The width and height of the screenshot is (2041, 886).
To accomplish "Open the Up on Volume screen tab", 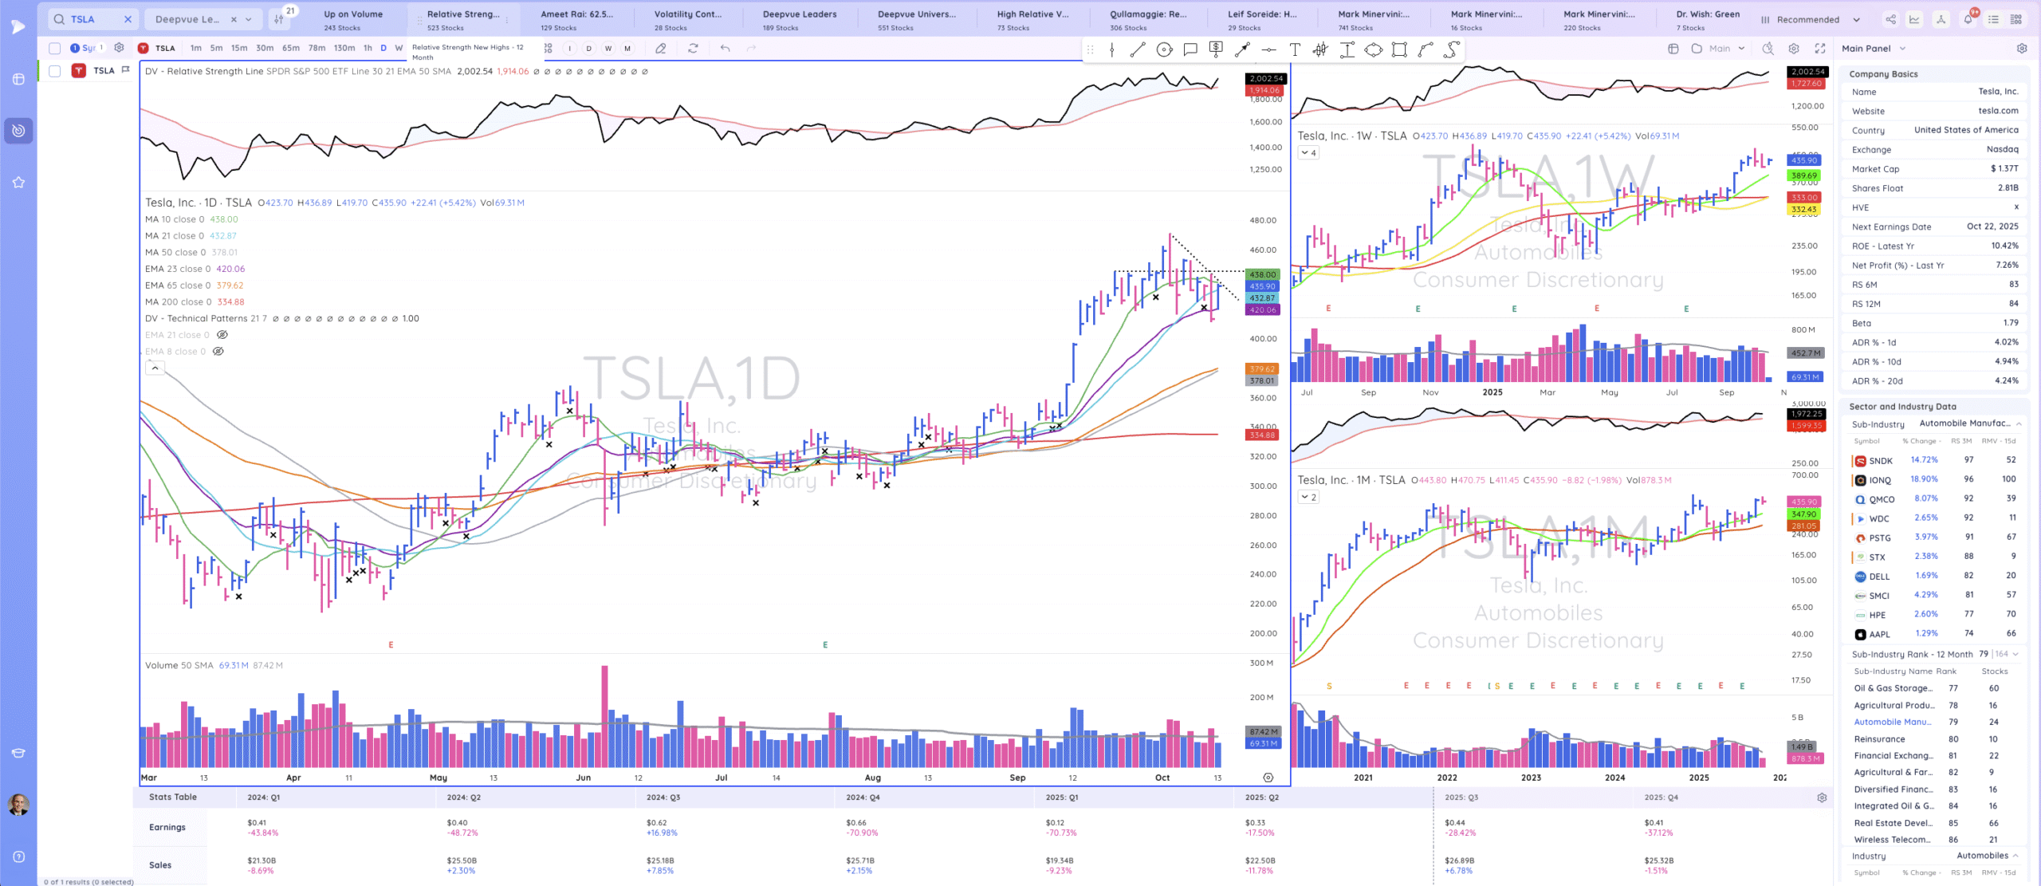I will click(353, 19).
